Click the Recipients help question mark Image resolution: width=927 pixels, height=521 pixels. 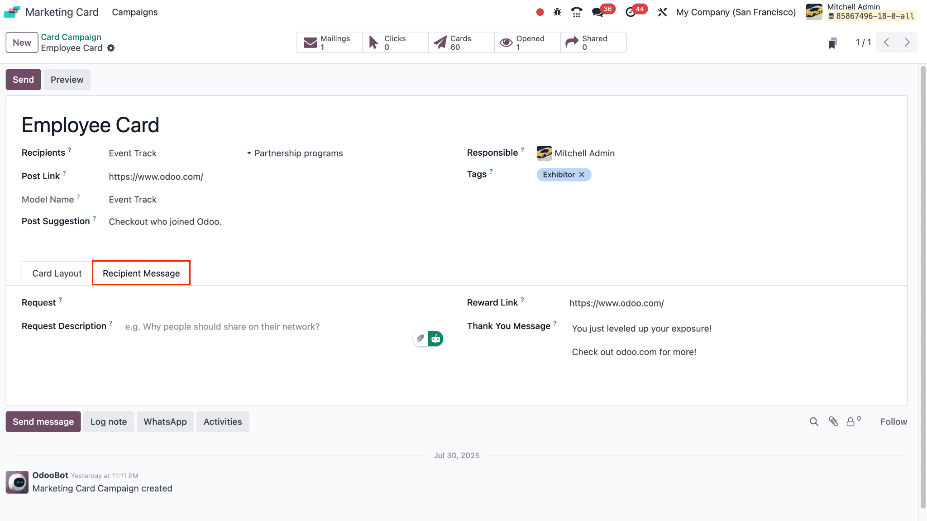coord(70,149)
